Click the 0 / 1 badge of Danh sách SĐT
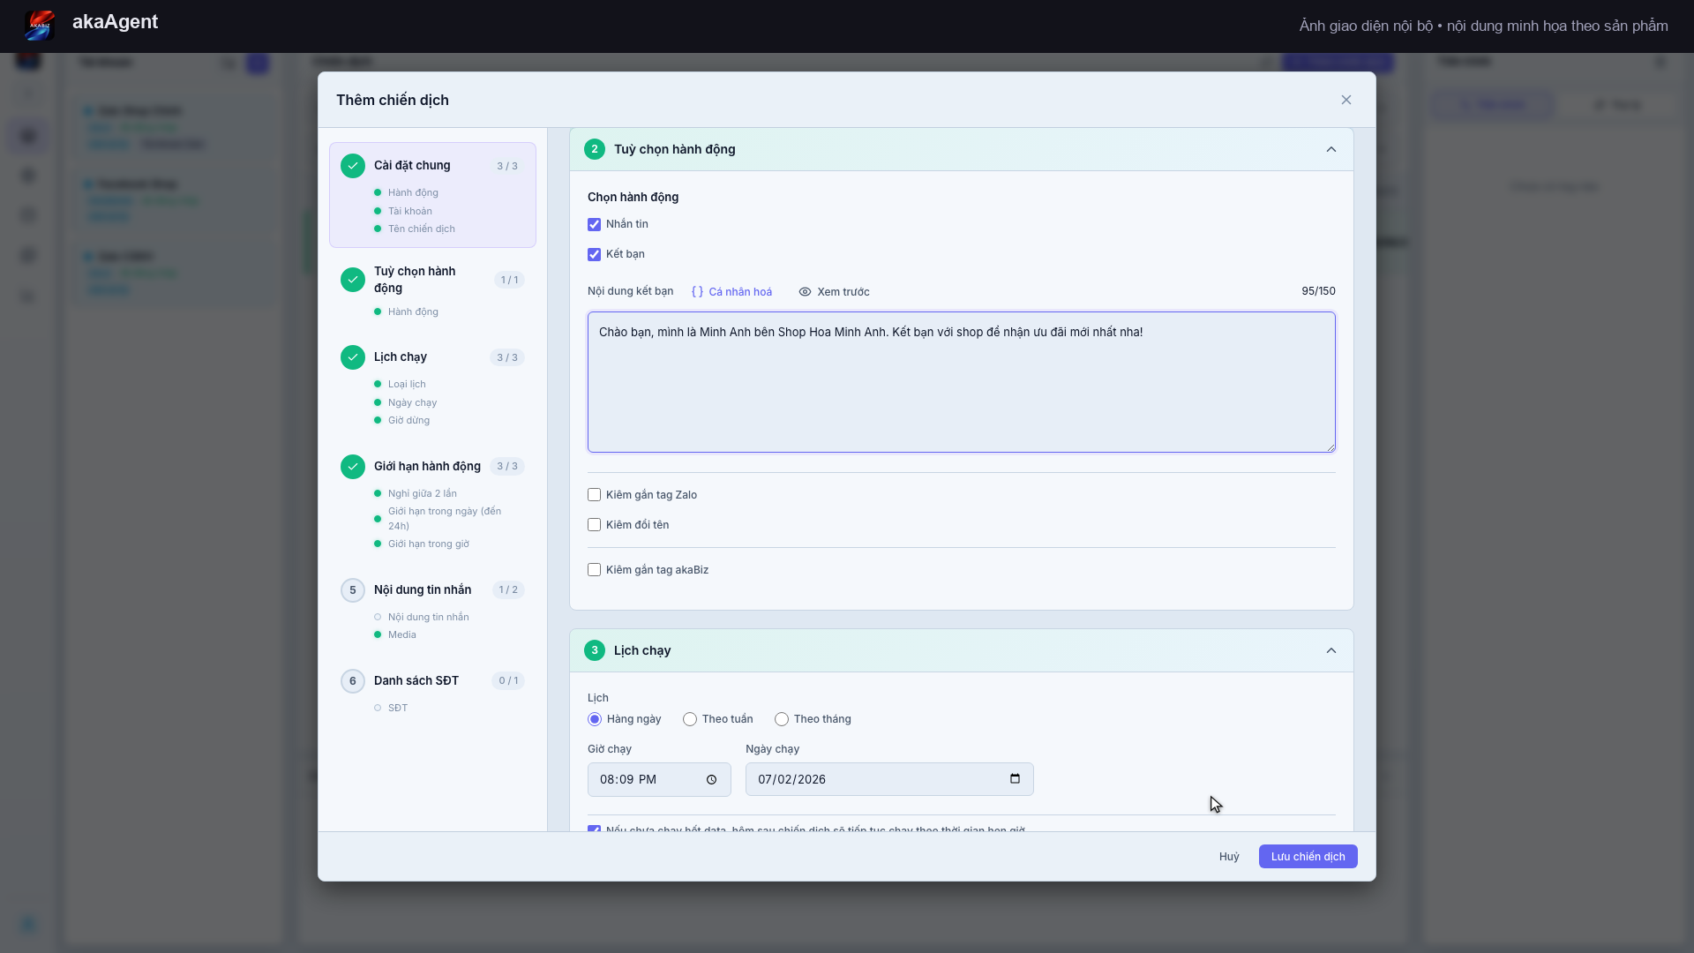The height and width of the screenshot is (953, 1694). (x=508, y=681)
